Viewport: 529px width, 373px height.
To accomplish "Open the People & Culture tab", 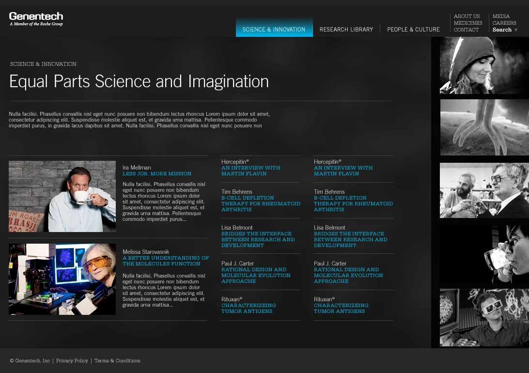I will point(413,30).
